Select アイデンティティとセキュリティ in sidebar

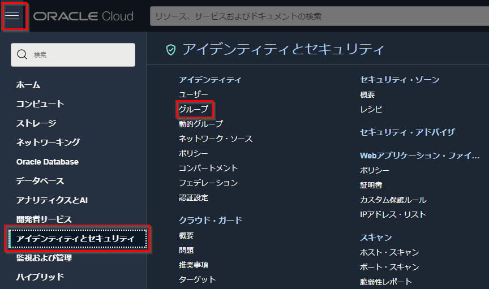[75, 239]
